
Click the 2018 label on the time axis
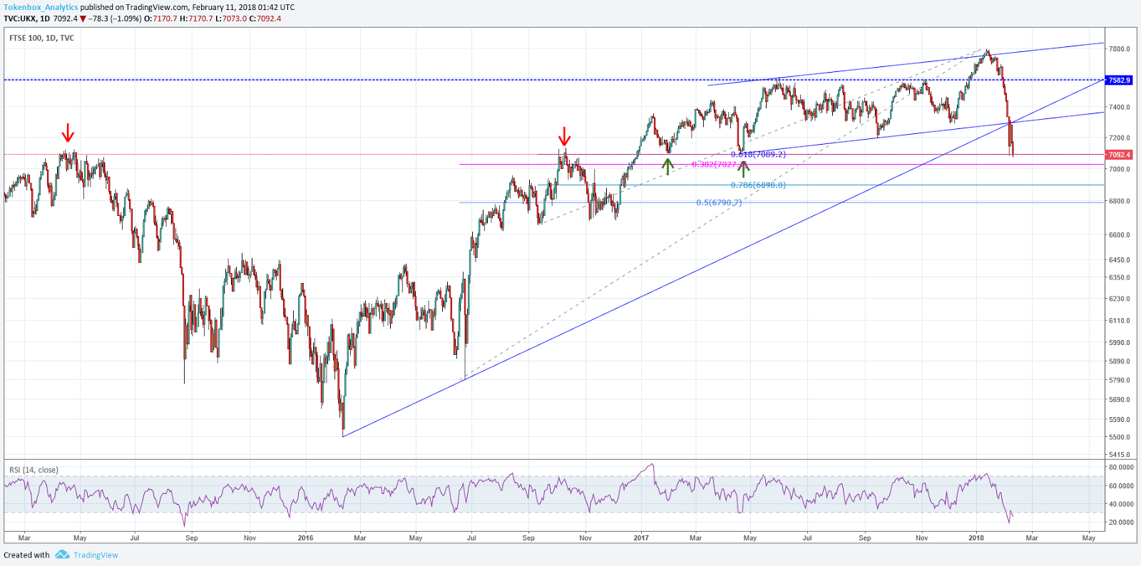click(976, 538)
